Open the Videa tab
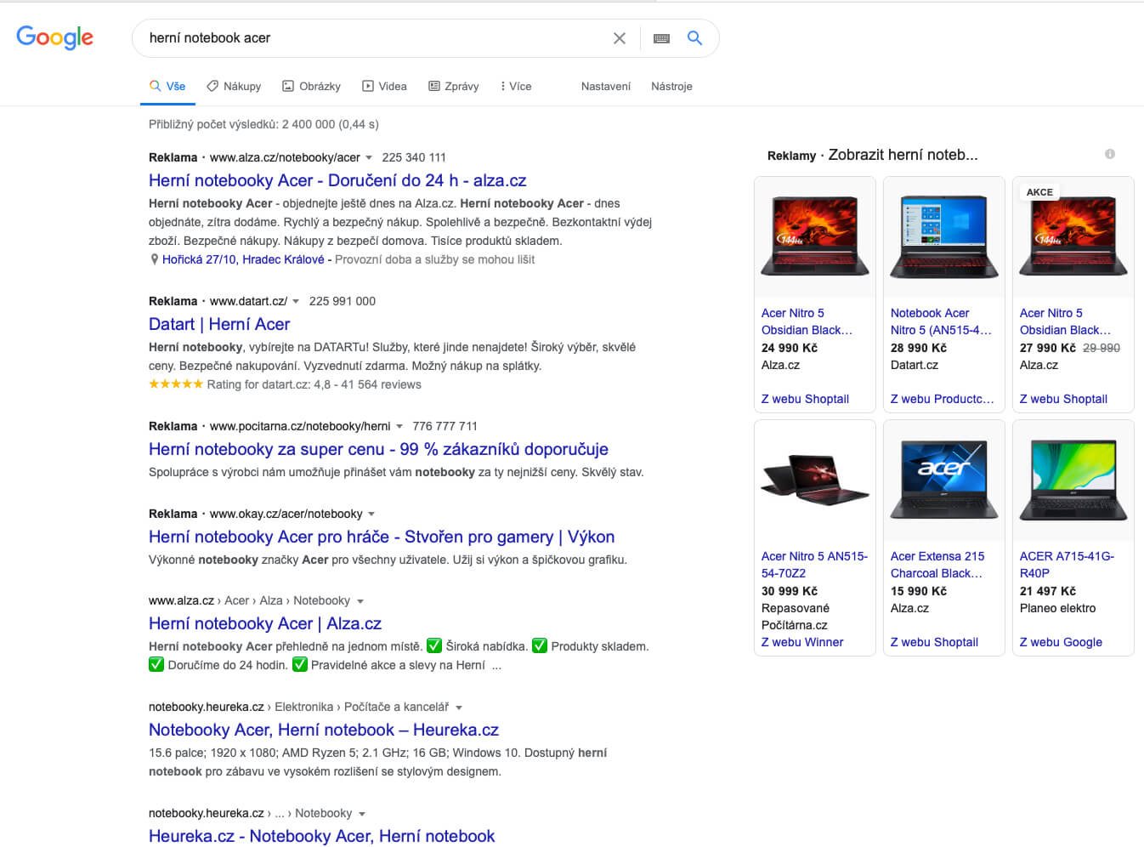The image size is (1144, 847). click(384, 86)
